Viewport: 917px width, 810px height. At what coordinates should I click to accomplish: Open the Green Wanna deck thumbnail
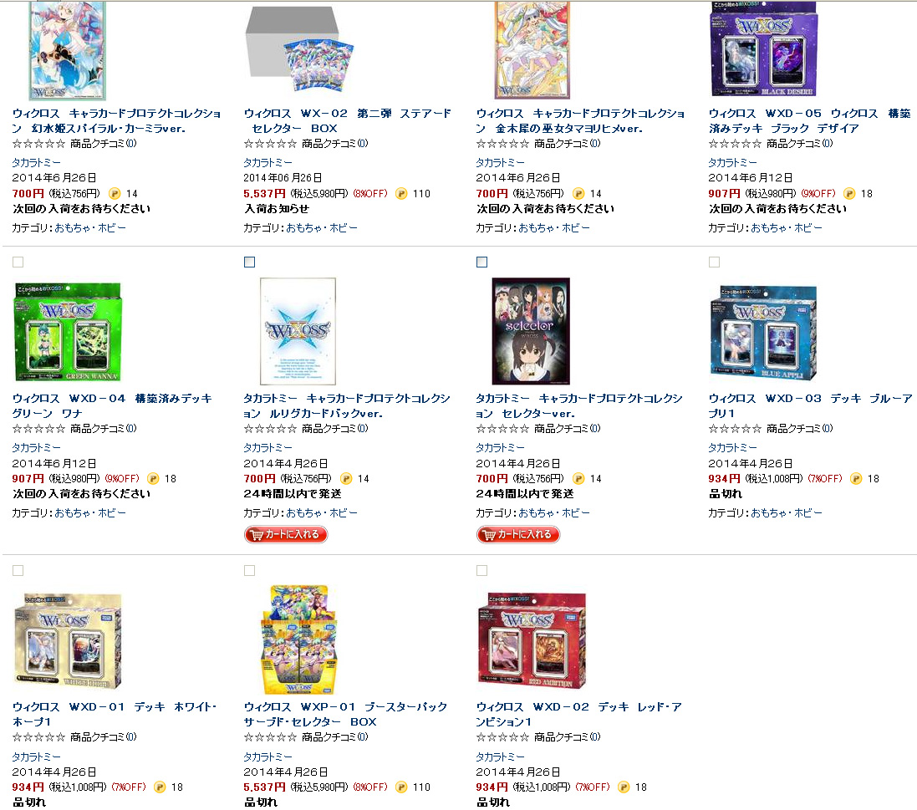[x=67, y=332]
